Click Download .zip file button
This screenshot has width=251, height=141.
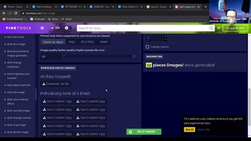pos(56,84)
